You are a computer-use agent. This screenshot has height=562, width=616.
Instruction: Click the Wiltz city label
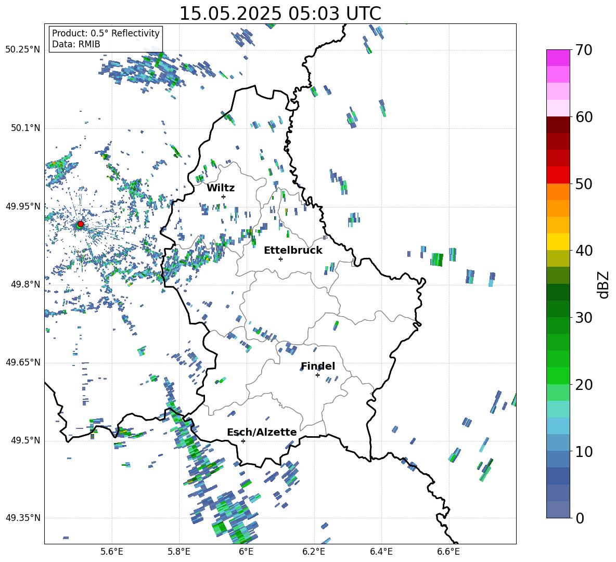pos(221,188)
